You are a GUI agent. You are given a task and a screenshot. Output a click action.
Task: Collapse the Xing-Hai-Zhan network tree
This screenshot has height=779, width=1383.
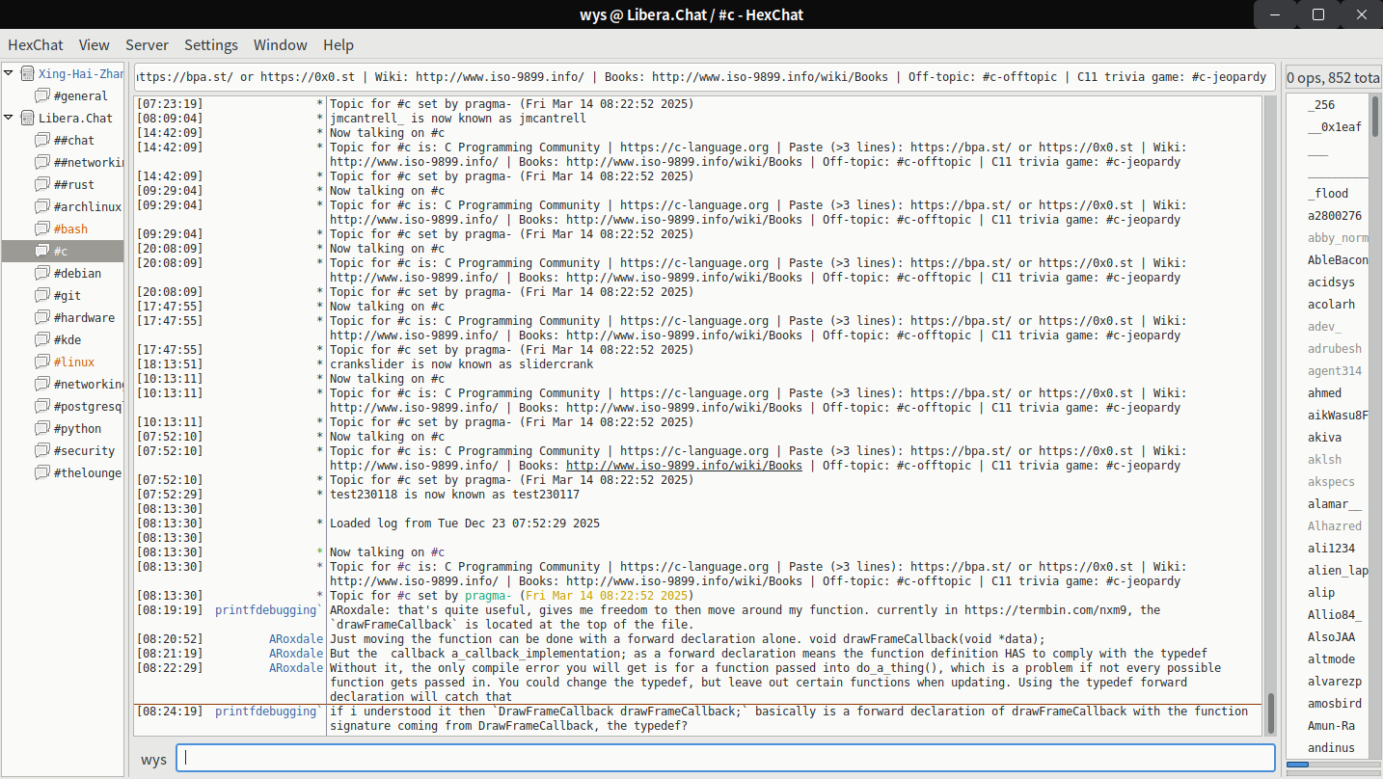click(x=10, y=73)
